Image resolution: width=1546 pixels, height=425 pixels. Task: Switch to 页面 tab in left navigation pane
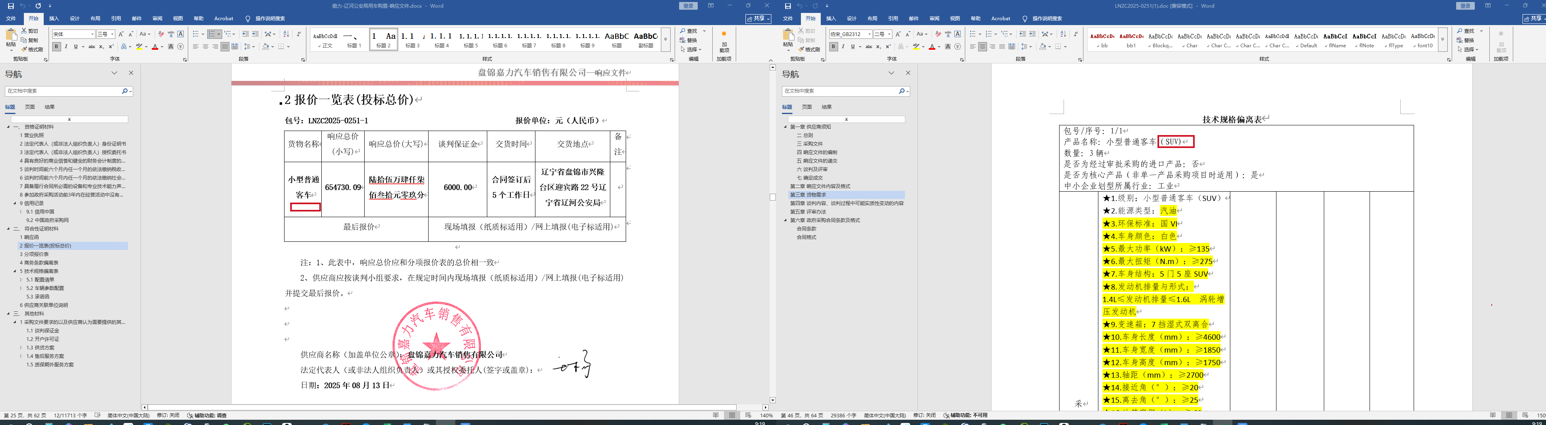coord(30,107)
